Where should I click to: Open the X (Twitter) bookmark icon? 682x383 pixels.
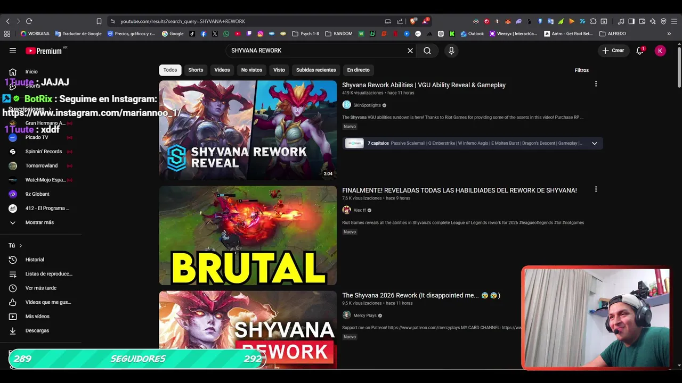[x=215, y=34]
